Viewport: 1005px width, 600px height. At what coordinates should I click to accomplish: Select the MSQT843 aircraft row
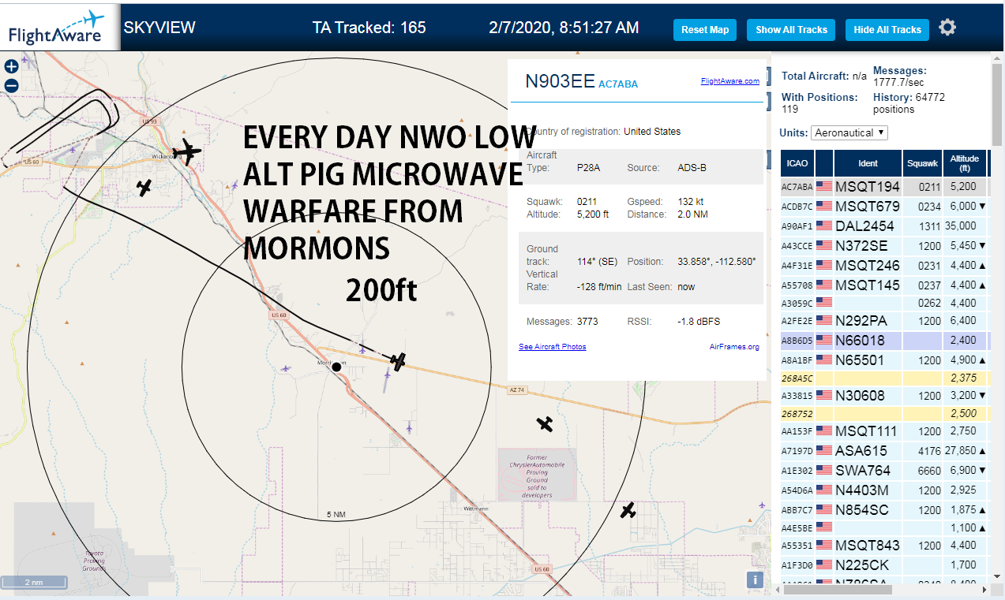883,546
